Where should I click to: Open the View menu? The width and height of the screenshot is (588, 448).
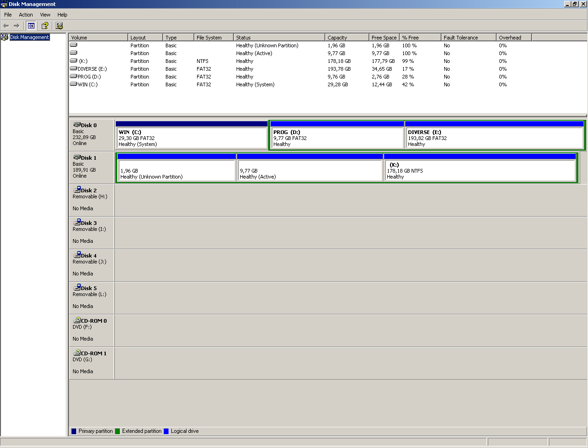(45, 15)
